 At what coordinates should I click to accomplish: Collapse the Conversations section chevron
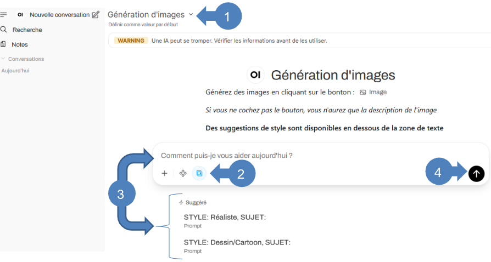tap(3, 59)
